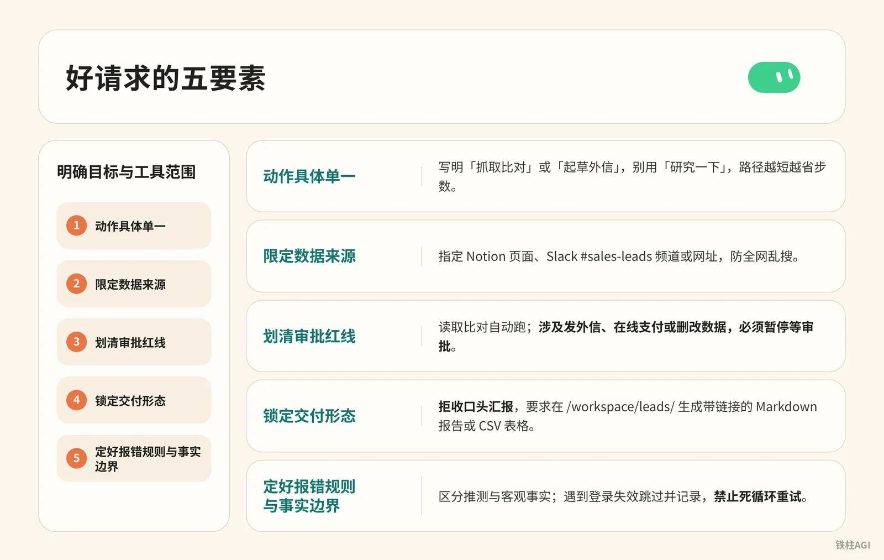Image resolution: width=884 pixels, height=560 pixels.
Task: Select sidebar item 动作具体单一
Action: click(134, 226)
